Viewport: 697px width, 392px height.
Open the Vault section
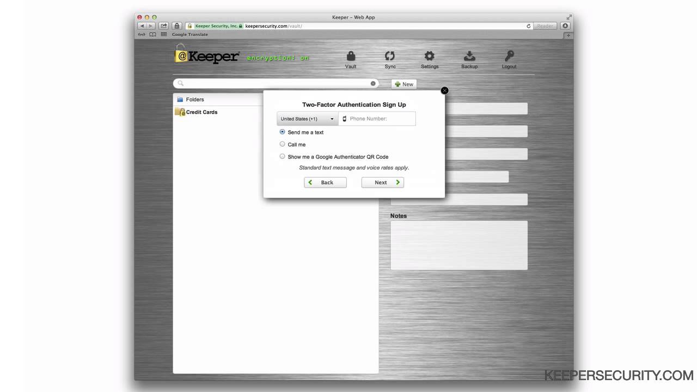(x=351, y=59)
